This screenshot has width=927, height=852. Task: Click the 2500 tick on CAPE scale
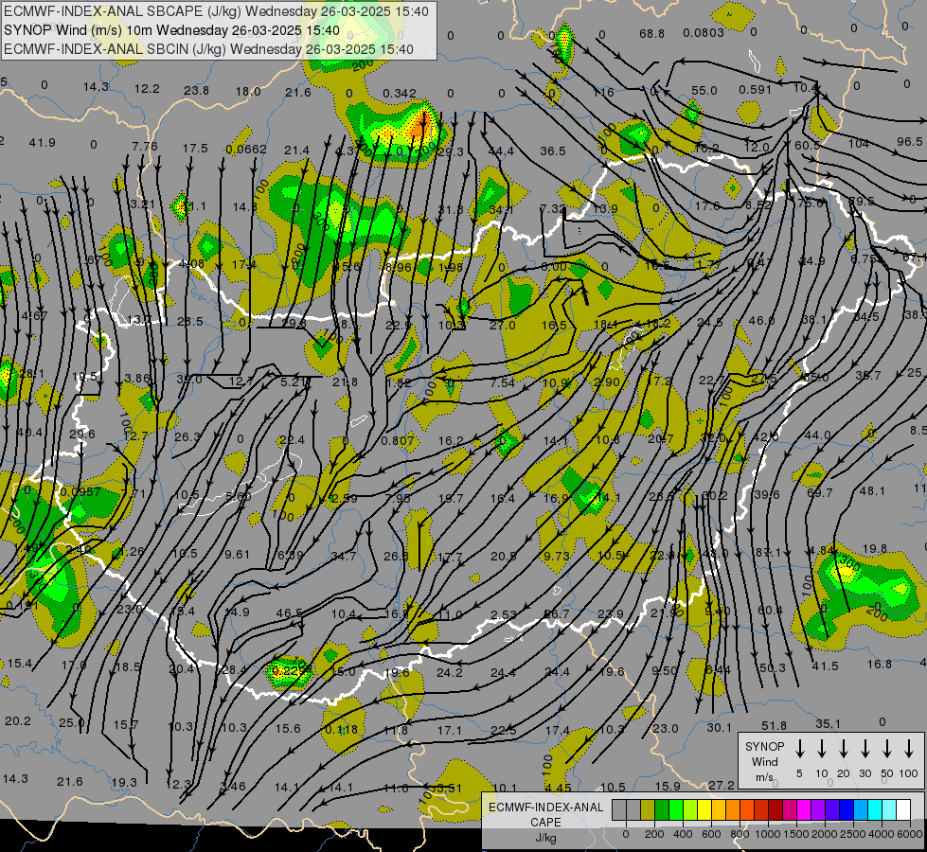(853, 834)
